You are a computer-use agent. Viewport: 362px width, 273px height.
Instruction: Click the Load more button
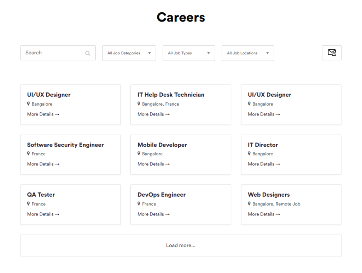[x=181, y=245]
